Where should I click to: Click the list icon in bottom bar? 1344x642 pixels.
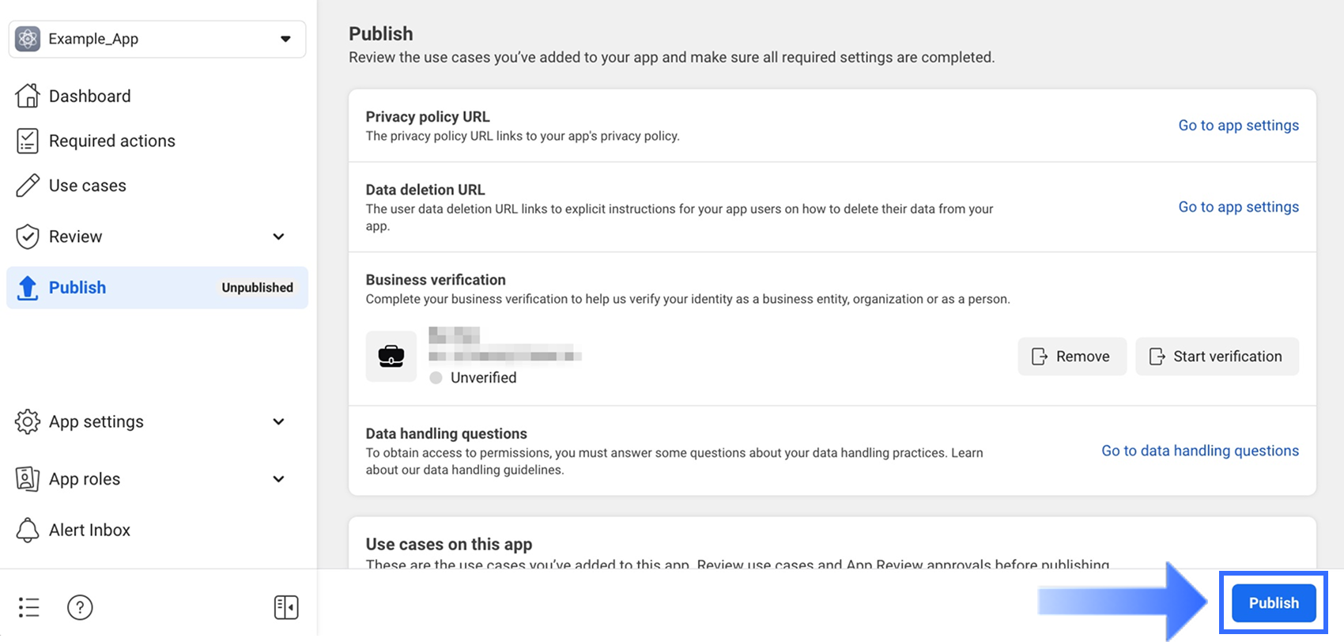point(28,607)
